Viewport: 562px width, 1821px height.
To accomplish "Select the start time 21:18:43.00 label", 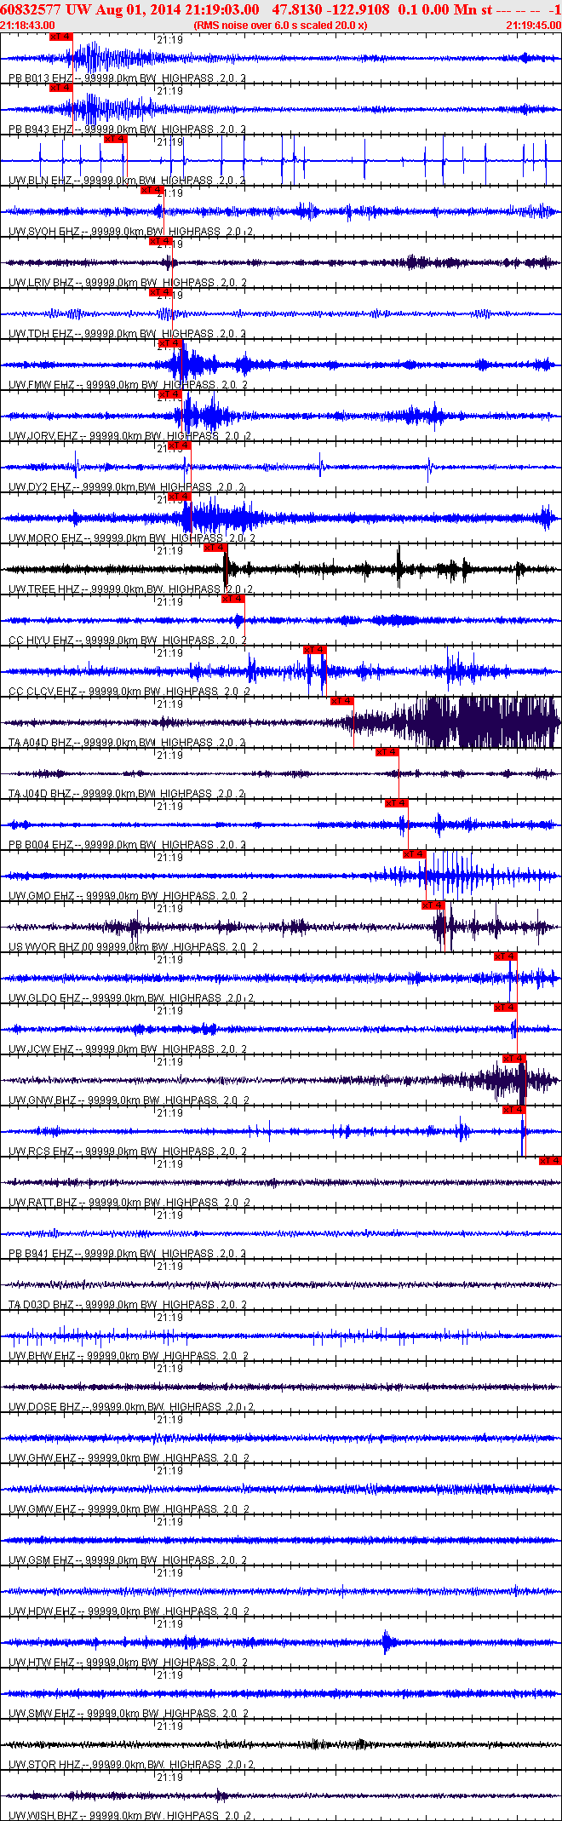I will (x=28, y=26).
